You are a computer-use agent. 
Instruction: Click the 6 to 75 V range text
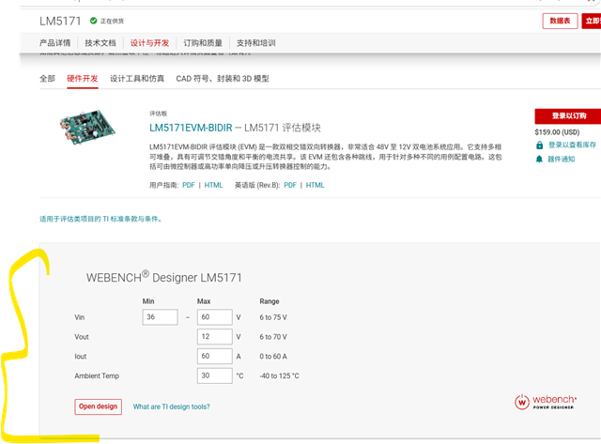(273, 317)
